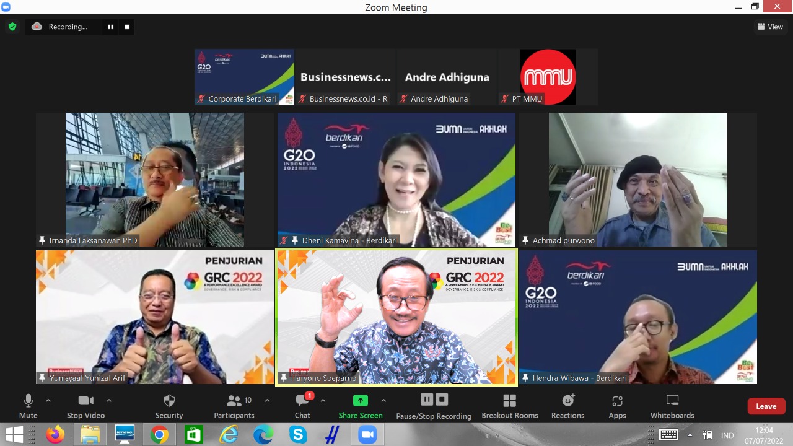The width and height of the screenshot is (793, 446).
Task: Select Yunisyaaf Yunizal Arif video tile
Action: coord(155,317)
